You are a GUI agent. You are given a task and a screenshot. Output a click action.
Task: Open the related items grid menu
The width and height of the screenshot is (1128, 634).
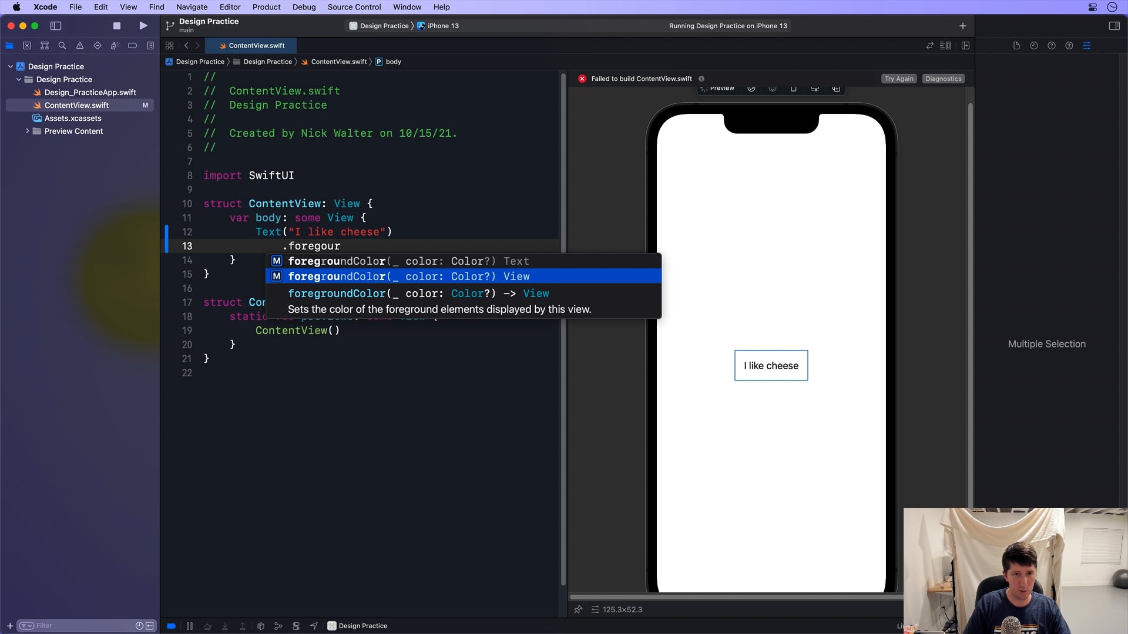tap(169, 46)
